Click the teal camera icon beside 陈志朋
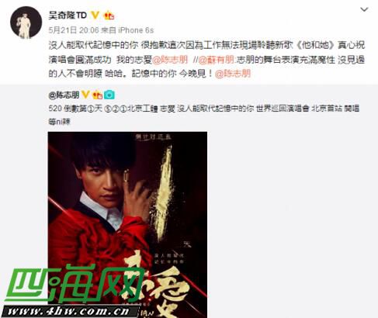378x318 pixels. [109, 95]
